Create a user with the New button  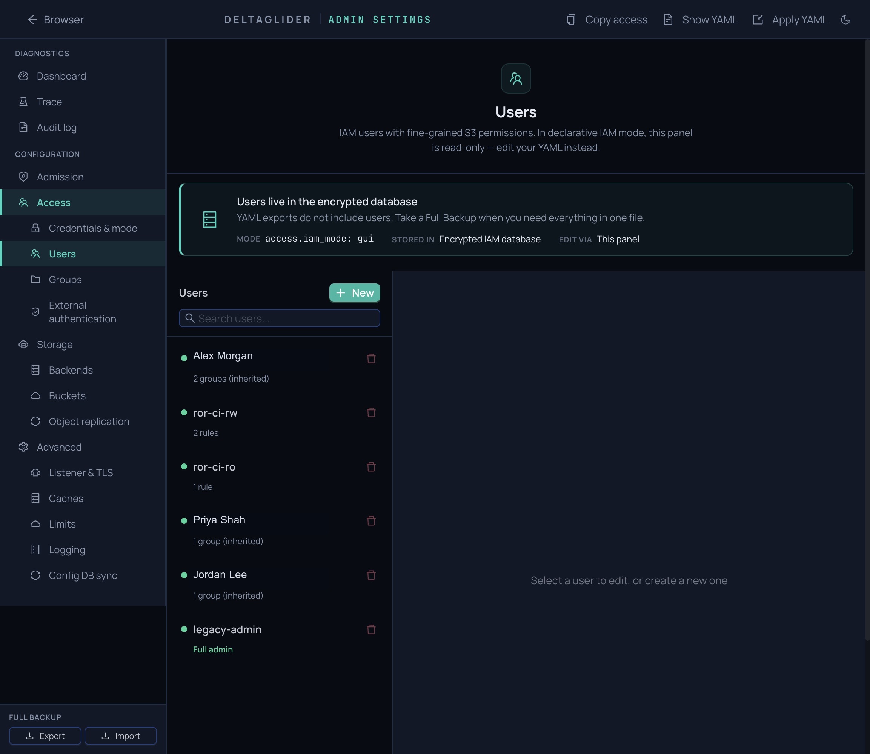tap(354, 292)
